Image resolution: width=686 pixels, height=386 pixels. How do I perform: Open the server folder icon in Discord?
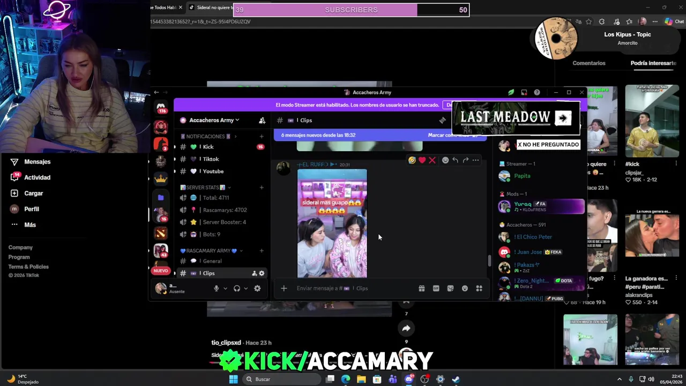(x=161, y=197)
